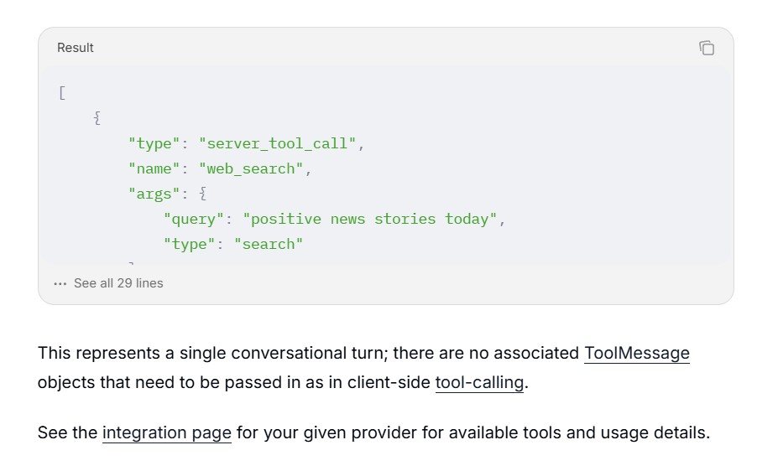
Task: Expand See all 29 lines
Action: click(118, 283)
